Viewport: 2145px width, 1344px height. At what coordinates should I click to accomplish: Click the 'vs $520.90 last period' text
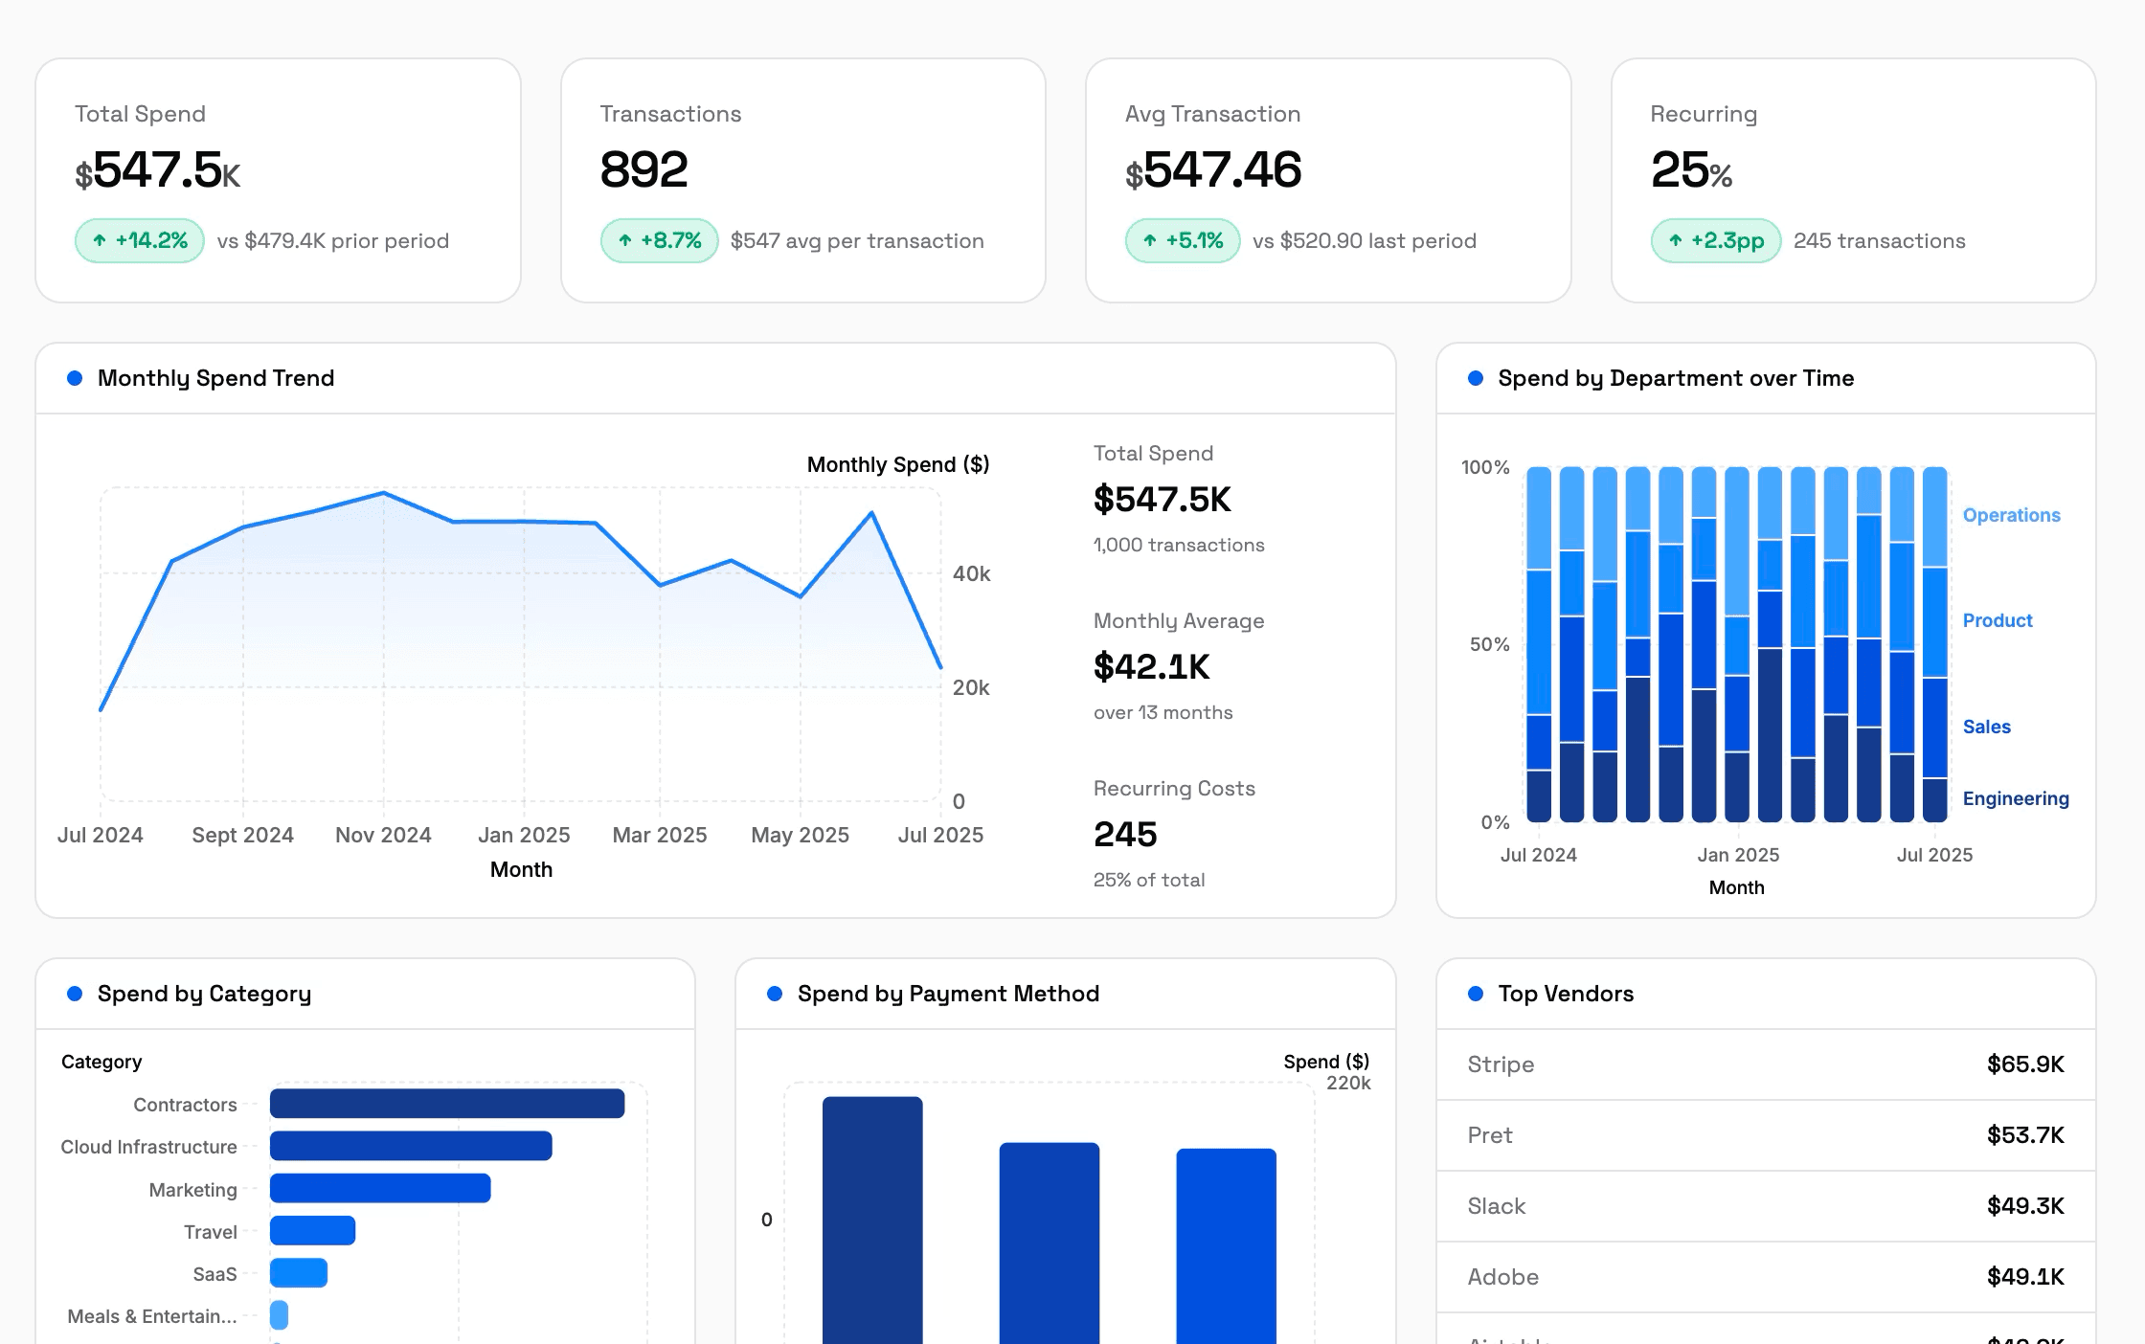click(x=1365, y=241)
